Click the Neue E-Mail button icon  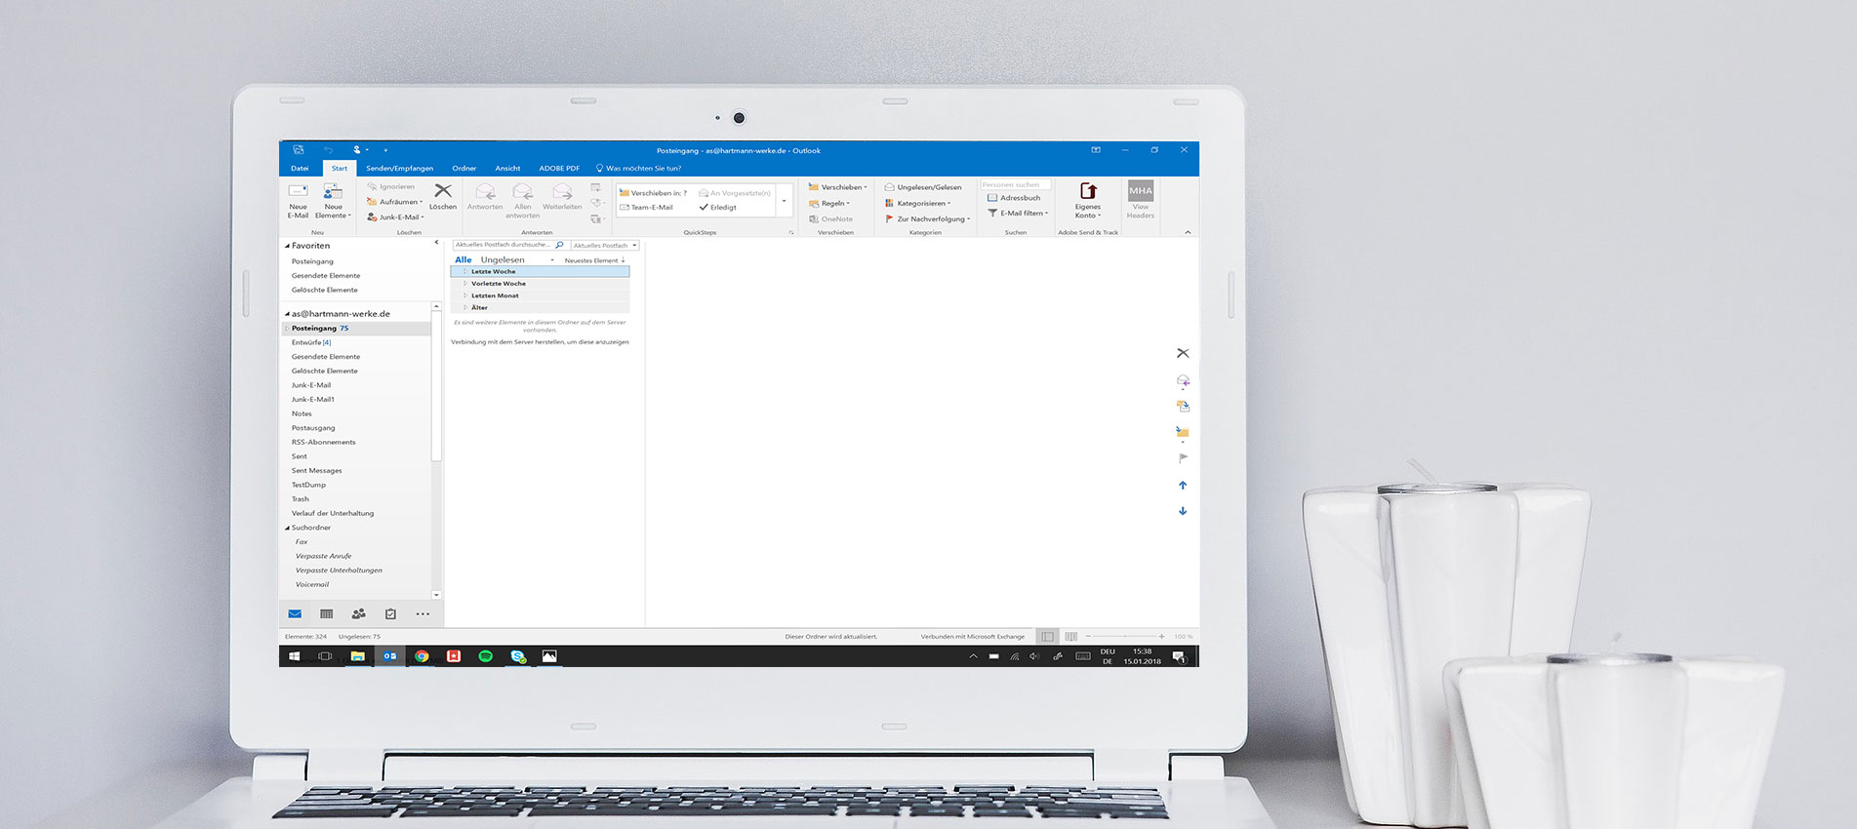coord(298,191)
